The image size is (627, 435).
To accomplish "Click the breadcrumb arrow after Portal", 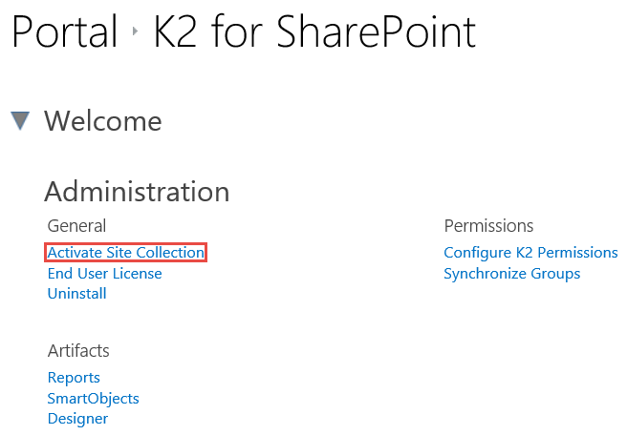I will tap(136, 35).
